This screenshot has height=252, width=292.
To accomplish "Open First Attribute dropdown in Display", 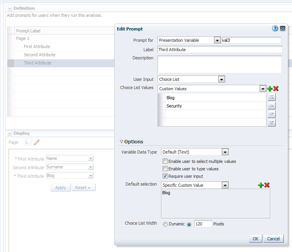I will 90,159.
